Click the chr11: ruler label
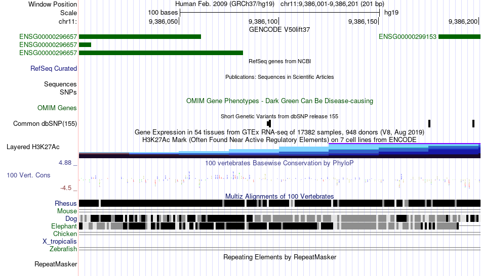 68,21
